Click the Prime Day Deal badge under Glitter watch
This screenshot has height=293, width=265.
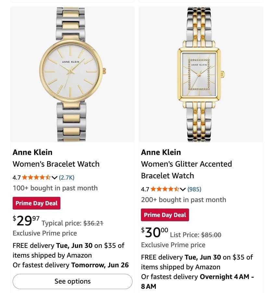point(165,215)
